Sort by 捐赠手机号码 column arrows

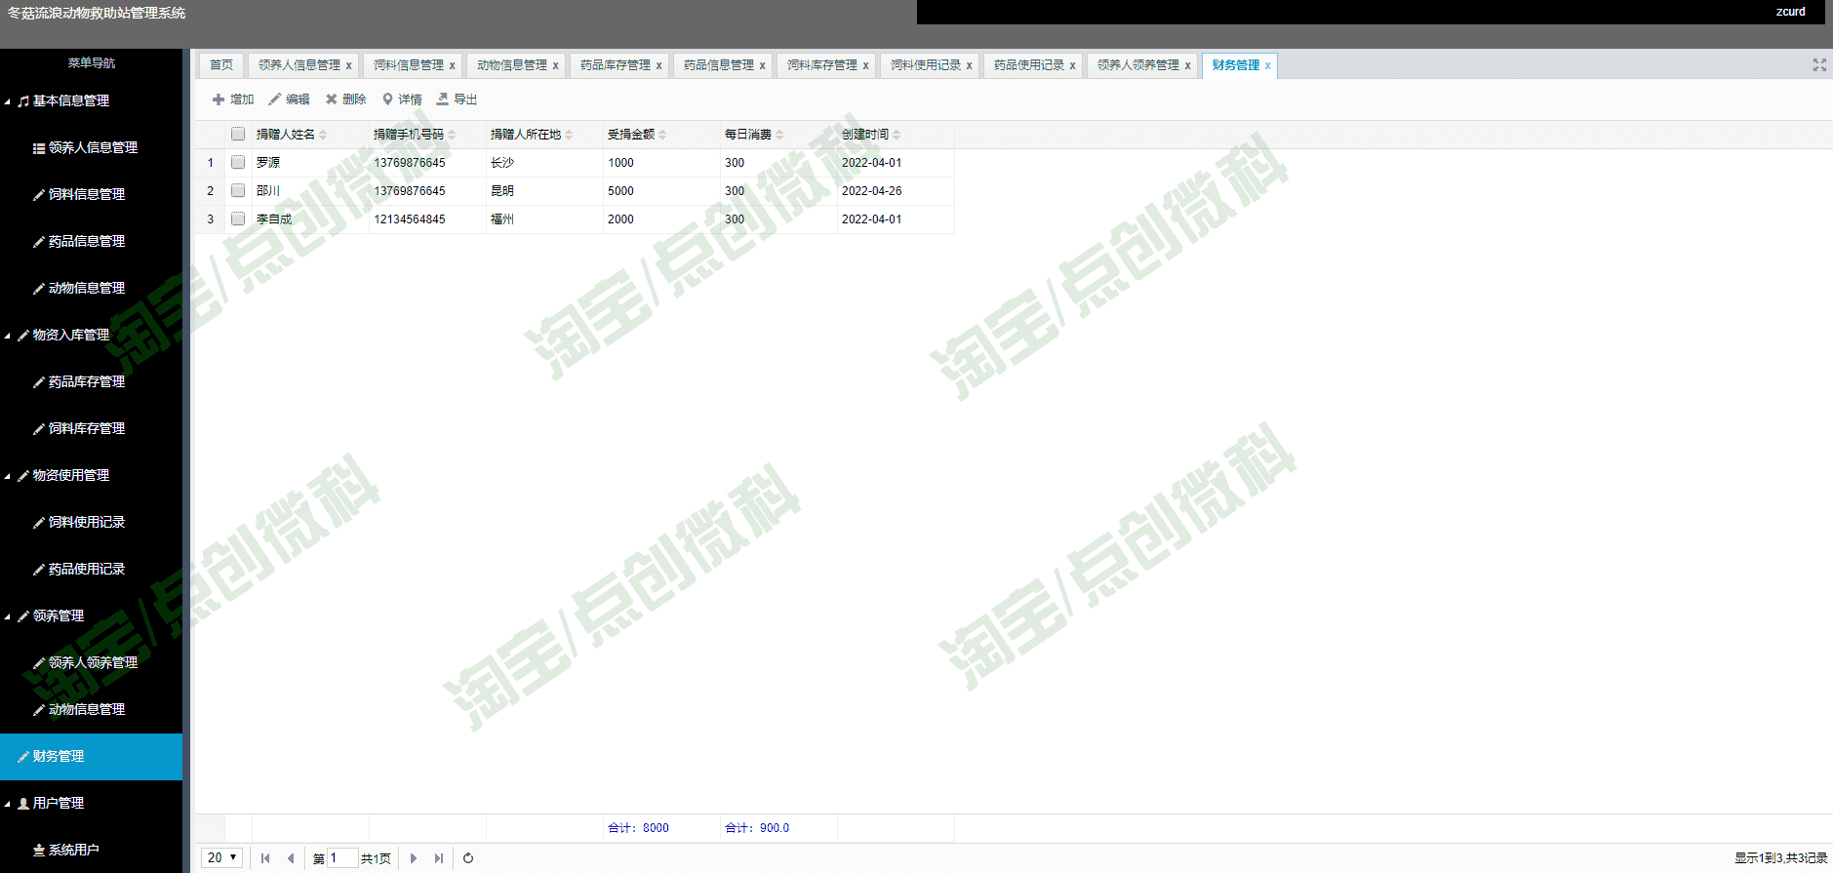pos(452,135)
